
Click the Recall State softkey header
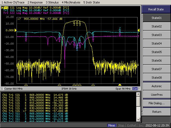156,9
